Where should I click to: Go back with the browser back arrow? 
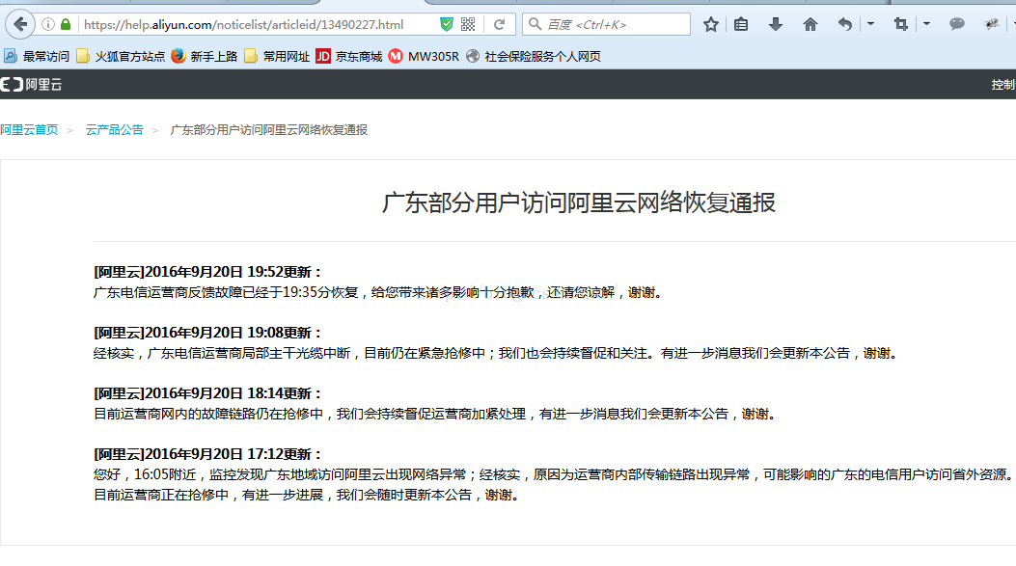click(x=20, y=25)
